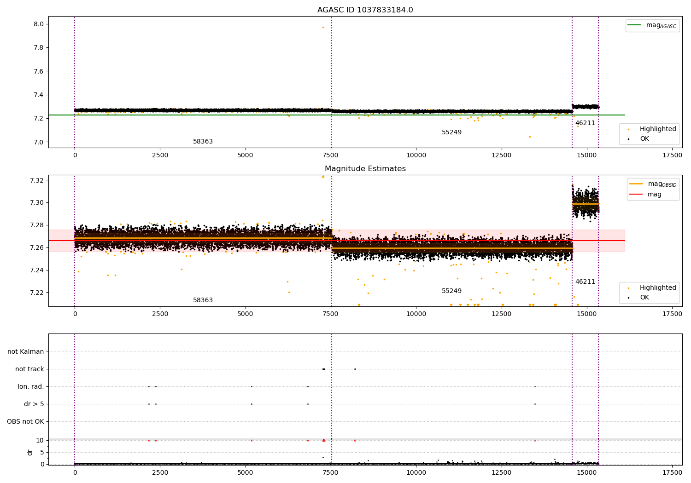Click the orange outlier point near 8.0 in top plot
Image resolution: width=691 pixels, height=483 pixels.
point(323,27)
